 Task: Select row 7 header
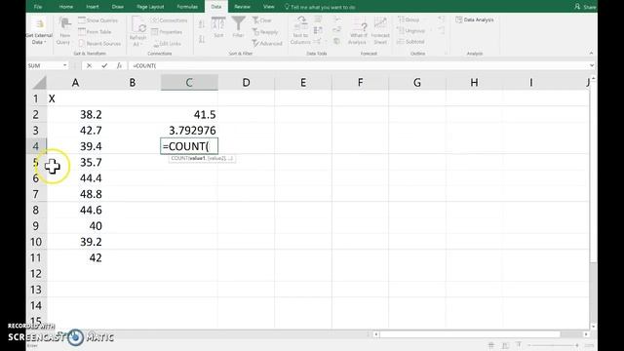(36, 194)
